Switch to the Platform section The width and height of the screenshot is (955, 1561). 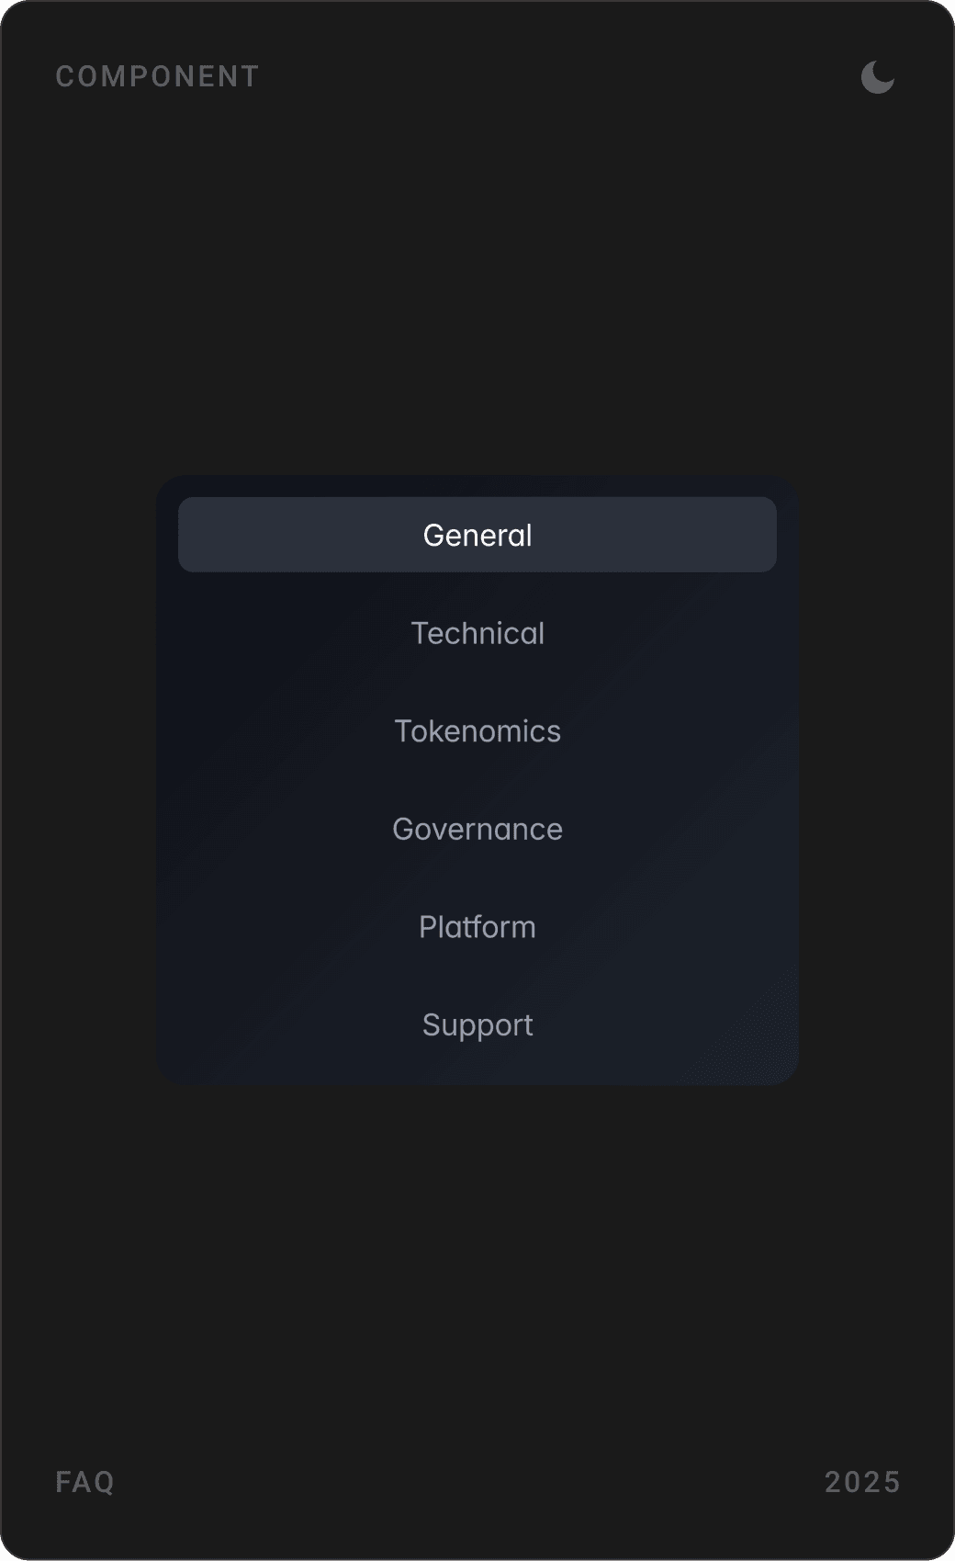477,926
